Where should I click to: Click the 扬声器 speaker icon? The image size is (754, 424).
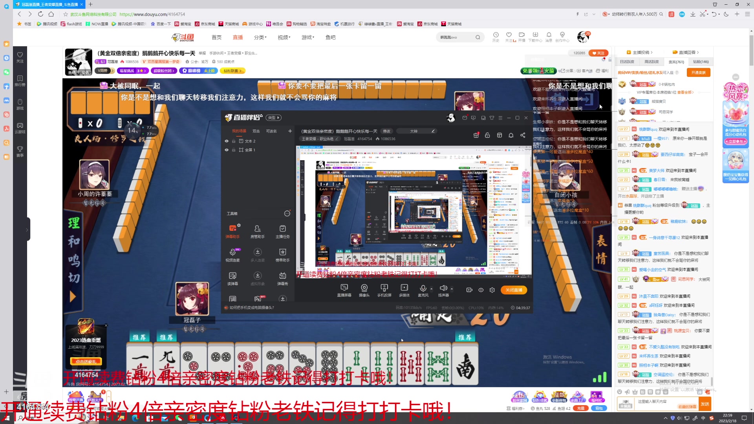443,289
